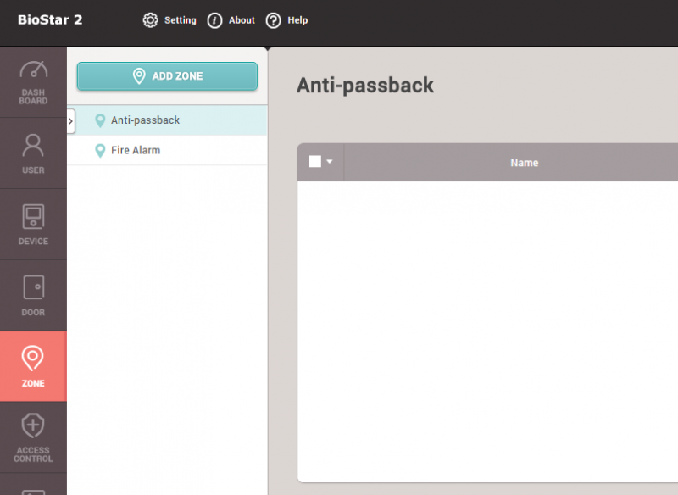Screen dimensions: 678x495
Task: Select Anti-passback zone type in list
Action: pos(145,120)
